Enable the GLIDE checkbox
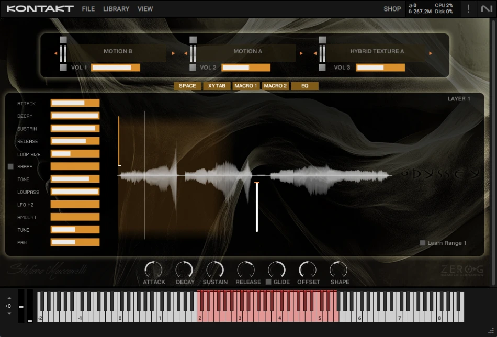 tap(268, 282)
